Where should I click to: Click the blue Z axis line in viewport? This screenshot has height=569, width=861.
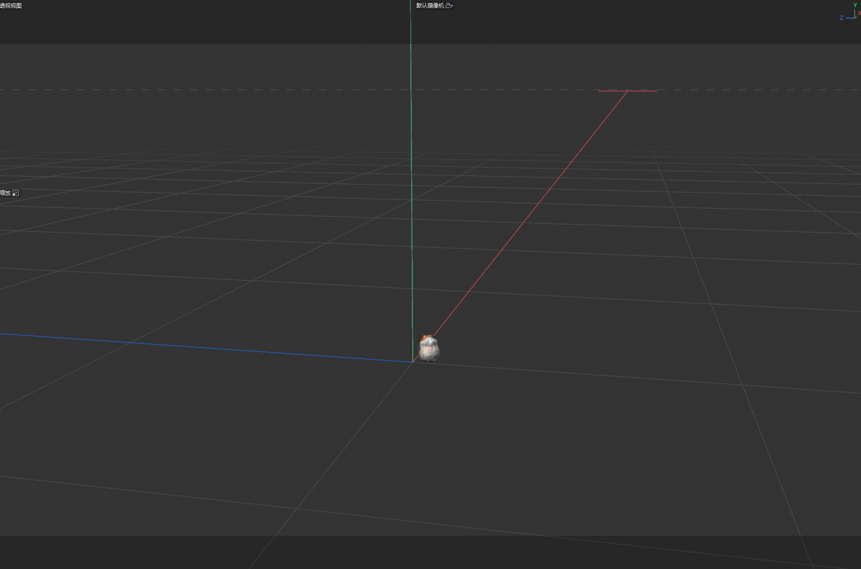pos(202,347)
